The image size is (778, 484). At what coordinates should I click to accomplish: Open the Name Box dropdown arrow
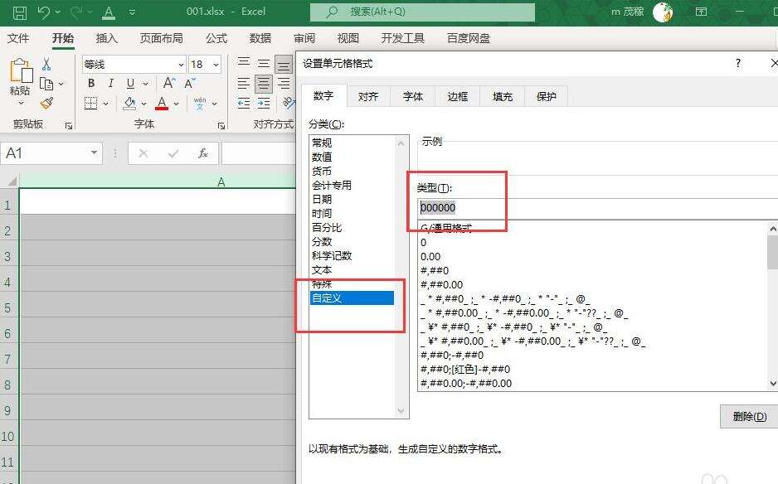coord(94,153)
